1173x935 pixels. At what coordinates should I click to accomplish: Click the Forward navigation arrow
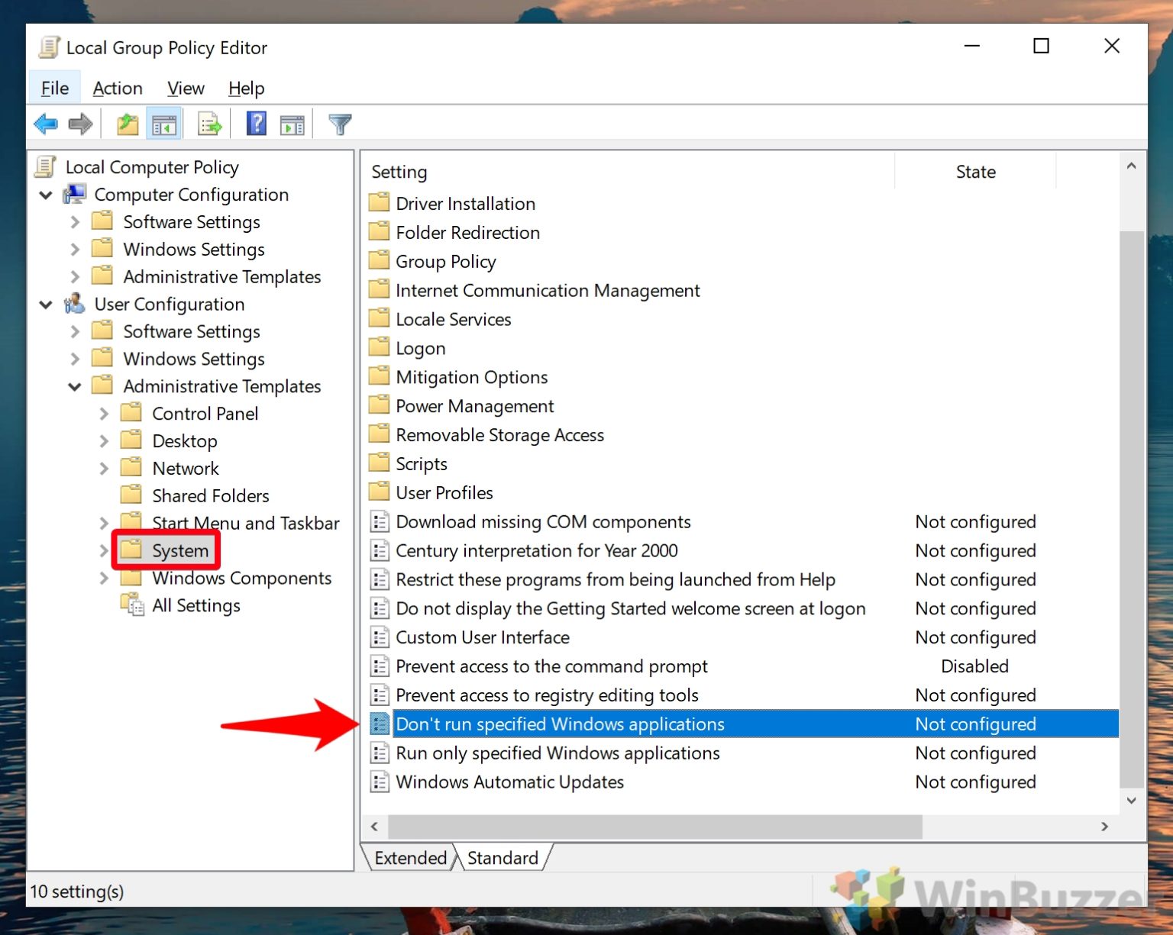click(x=79, y=123)
